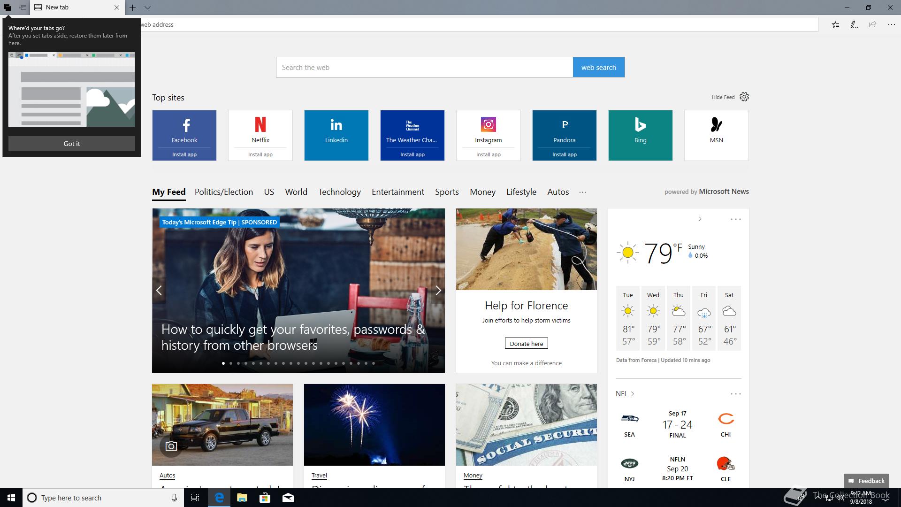Launch Microsoft Store from the taskbar
The image size is (901, 507).
[x=265, y=498]
